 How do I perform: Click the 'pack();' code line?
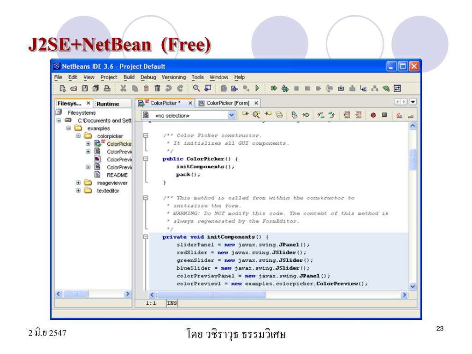point(188,175)
